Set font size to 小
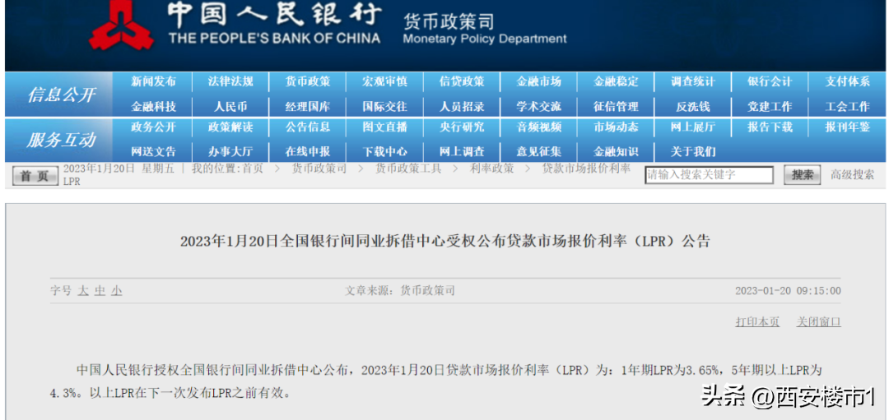Viewport: 889px width, 420px height. [x=116, y=291]
